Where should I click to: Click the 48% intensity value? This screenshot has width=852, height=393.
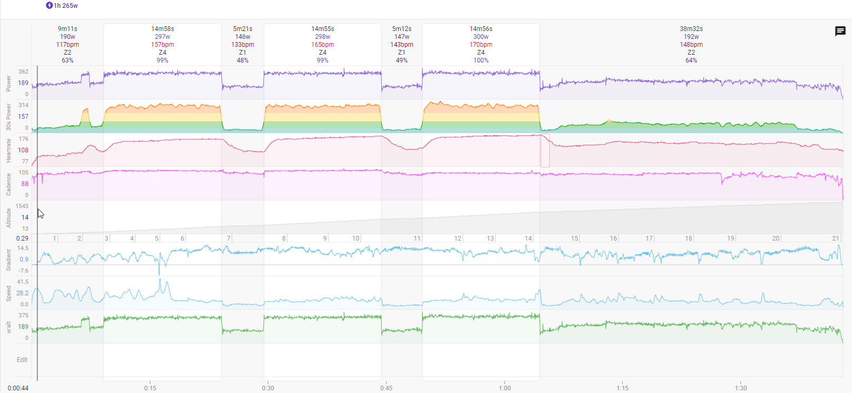[242, 60]
